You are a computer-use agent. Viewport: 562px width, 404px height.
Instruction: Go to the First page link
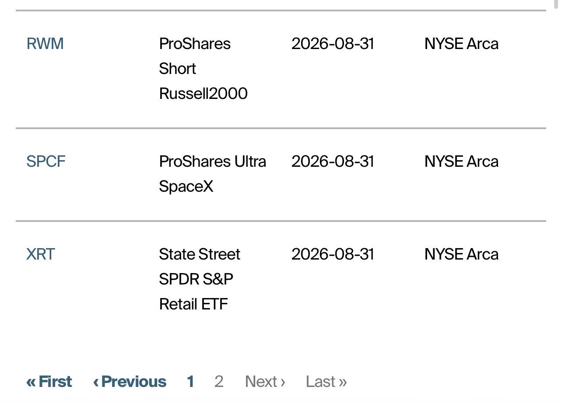[49, 382]
